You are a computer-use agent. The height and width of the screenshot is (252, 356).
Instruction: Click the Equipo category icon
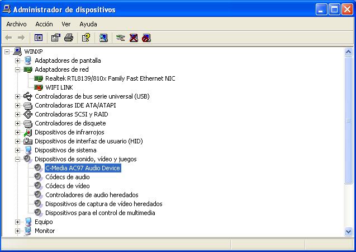coord(28,222)
